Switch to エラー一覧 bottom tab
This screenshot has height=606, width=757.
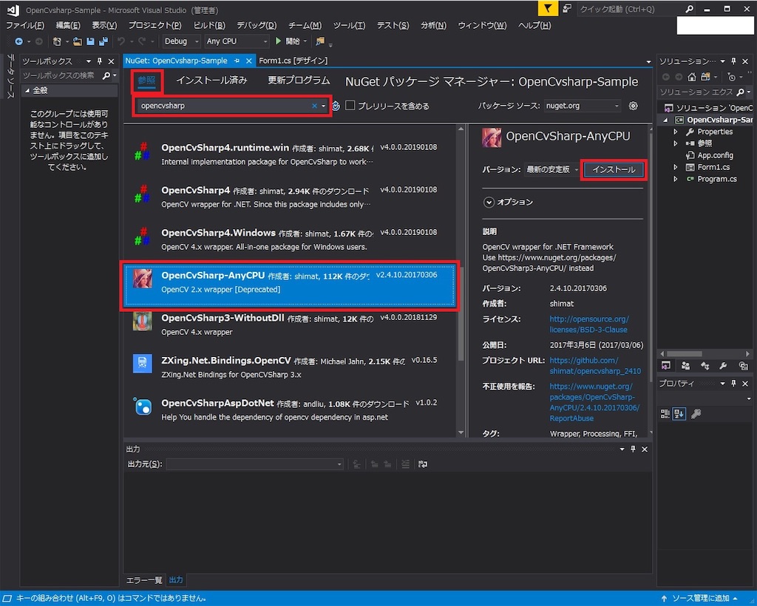click(x=144, y=580)
